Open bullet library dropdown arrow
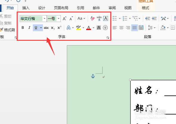Viewport: 176px width, 124px height. (x=120, y=18)
